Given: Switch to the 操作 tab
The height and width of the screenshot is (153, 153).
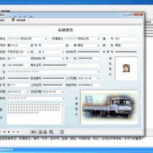Looking at the screenshot, I should click(x=3, y=20).
